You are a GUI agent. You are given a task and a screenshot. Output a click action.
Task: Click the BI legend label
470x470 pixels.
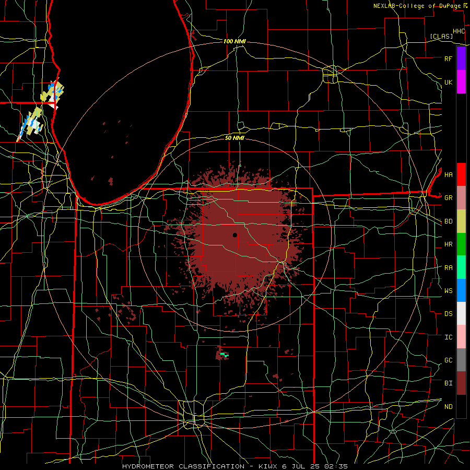click(448, 383)
